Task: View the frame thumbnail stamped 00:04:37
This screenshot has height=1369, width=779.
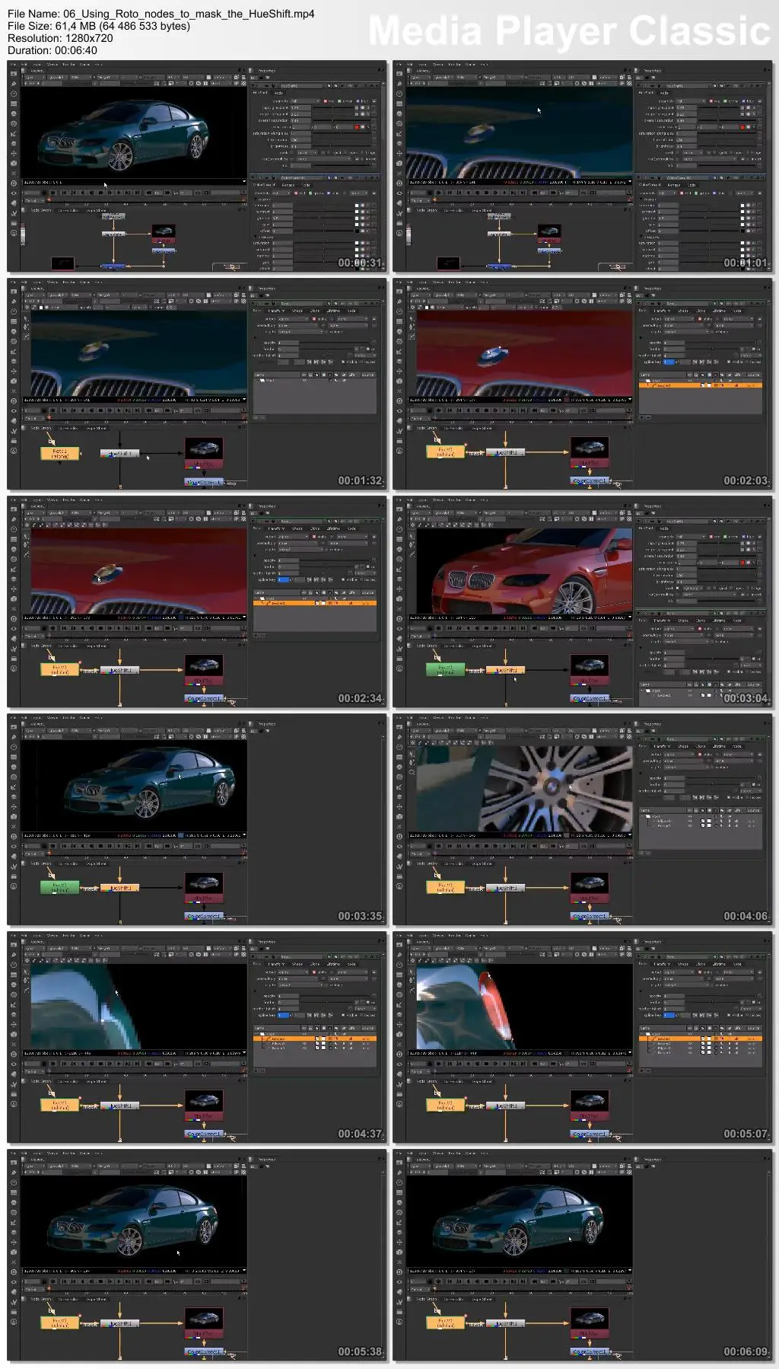Action: [197, 1037]
